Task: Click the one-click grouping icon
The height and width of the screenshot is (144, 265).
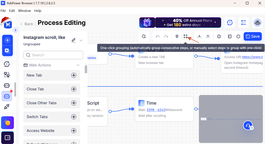Action: [185, 36]
